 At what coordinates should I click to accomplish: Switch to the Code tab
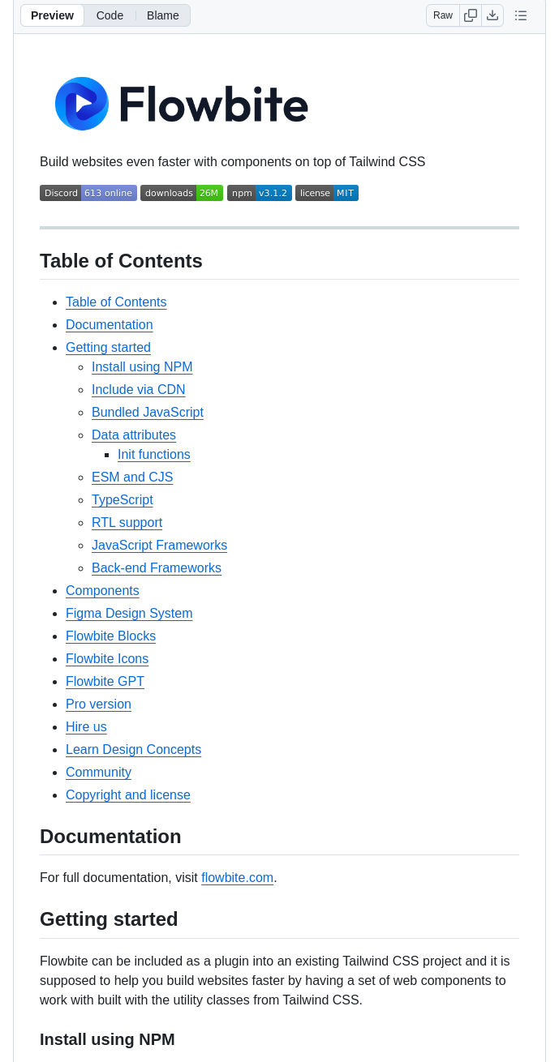pyautogui.click(x=110, y=15)
